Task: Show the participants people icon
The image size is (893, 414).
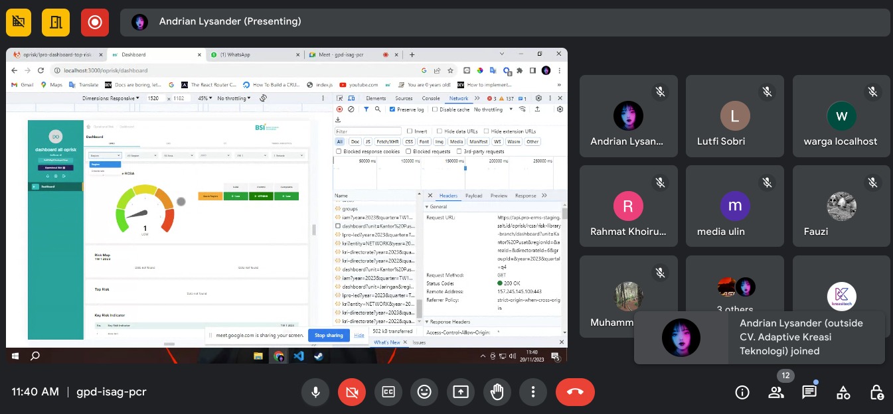Action: point(776,392)
